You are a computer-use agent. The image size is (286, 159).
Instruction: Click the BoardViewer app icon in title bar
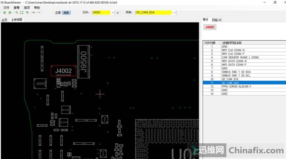[x=2, y=2]
